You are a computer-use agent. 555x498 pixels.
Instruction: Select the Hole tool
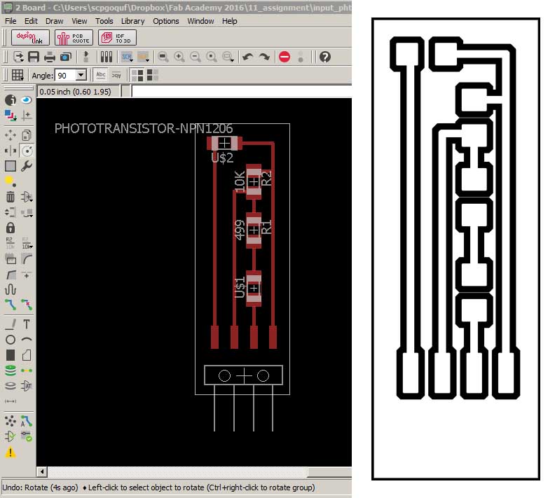(x=11, y=385)
